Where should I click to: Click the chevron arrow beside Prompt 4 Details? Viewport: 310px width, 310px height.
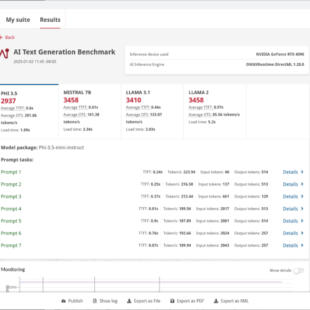point(302,209)
